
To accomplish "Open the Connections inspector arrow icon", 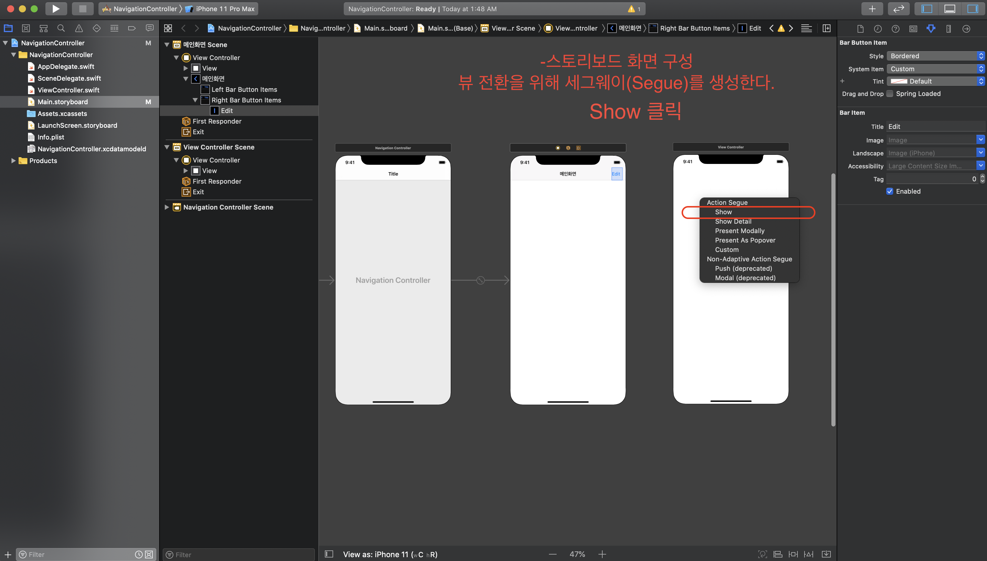I will tap(966, 29).
